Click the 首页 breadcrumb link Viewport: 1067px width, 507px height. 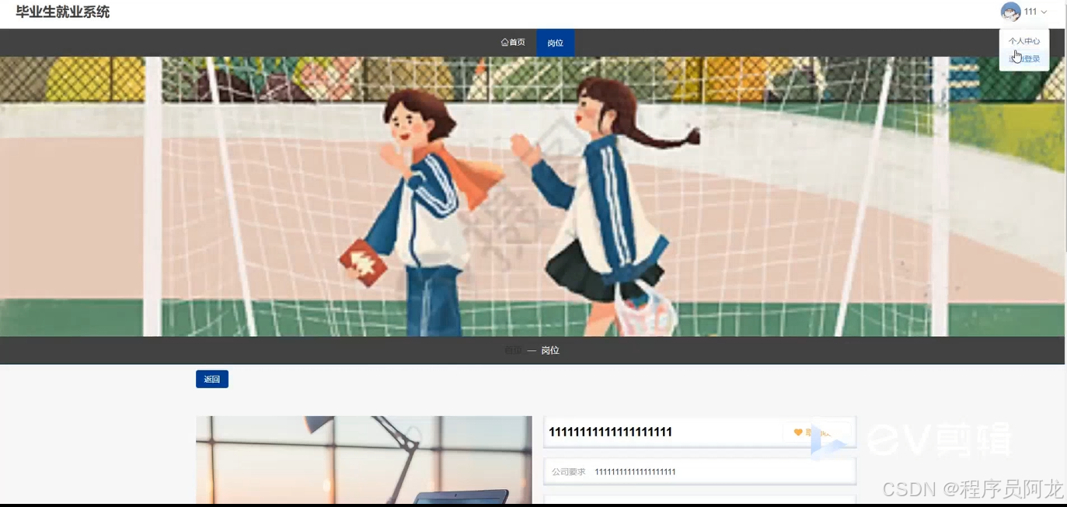[513, 351]
